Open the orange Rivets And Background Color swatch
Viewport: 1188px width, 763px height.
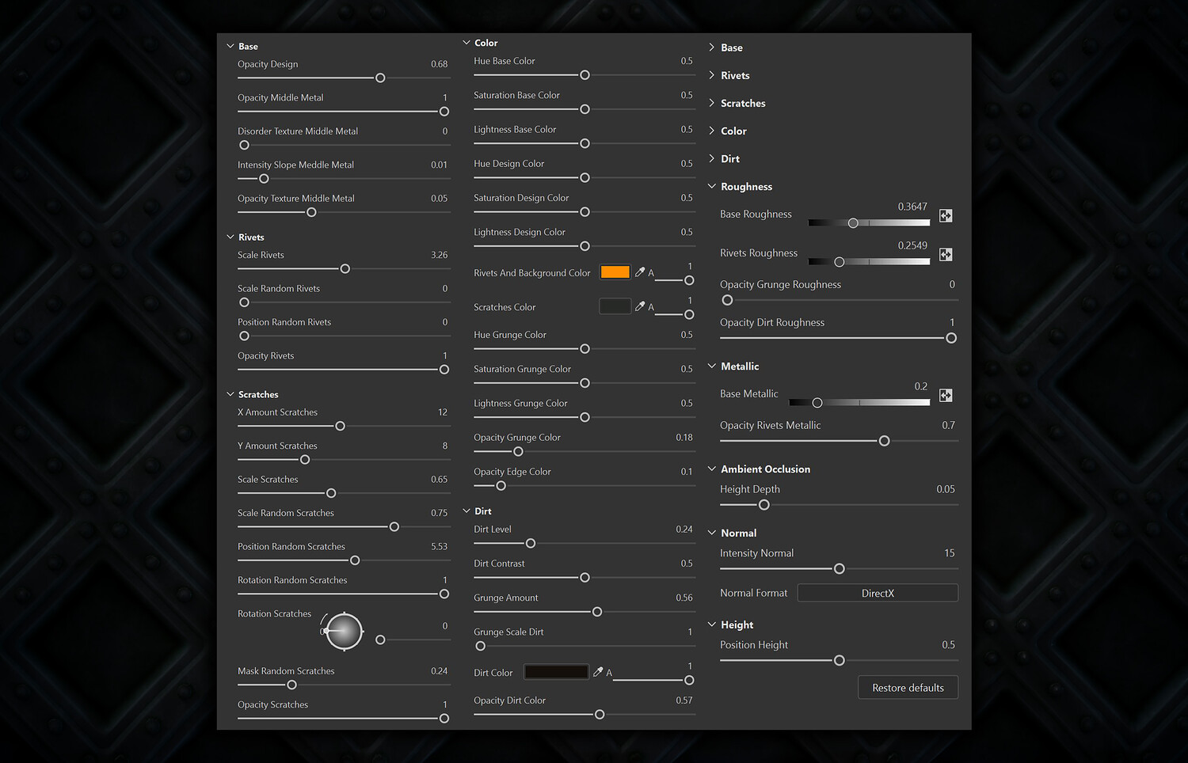pyautogui.click(x=615, y=272)
